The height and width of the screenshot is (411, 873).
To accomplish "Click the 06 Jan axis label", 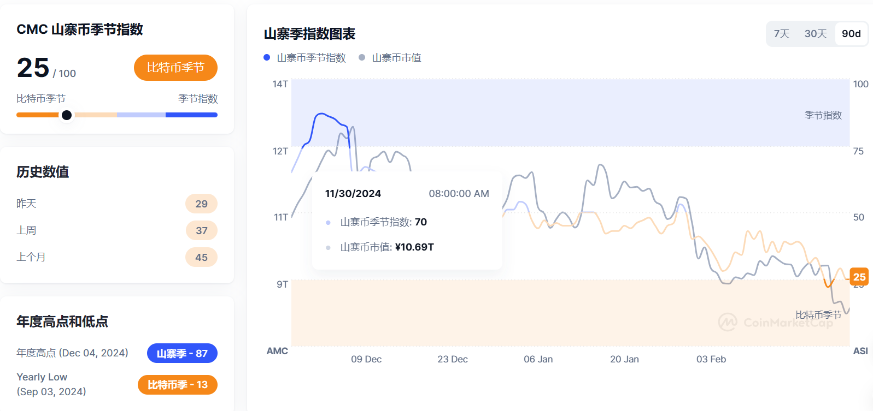I will (x=538, y=359).
